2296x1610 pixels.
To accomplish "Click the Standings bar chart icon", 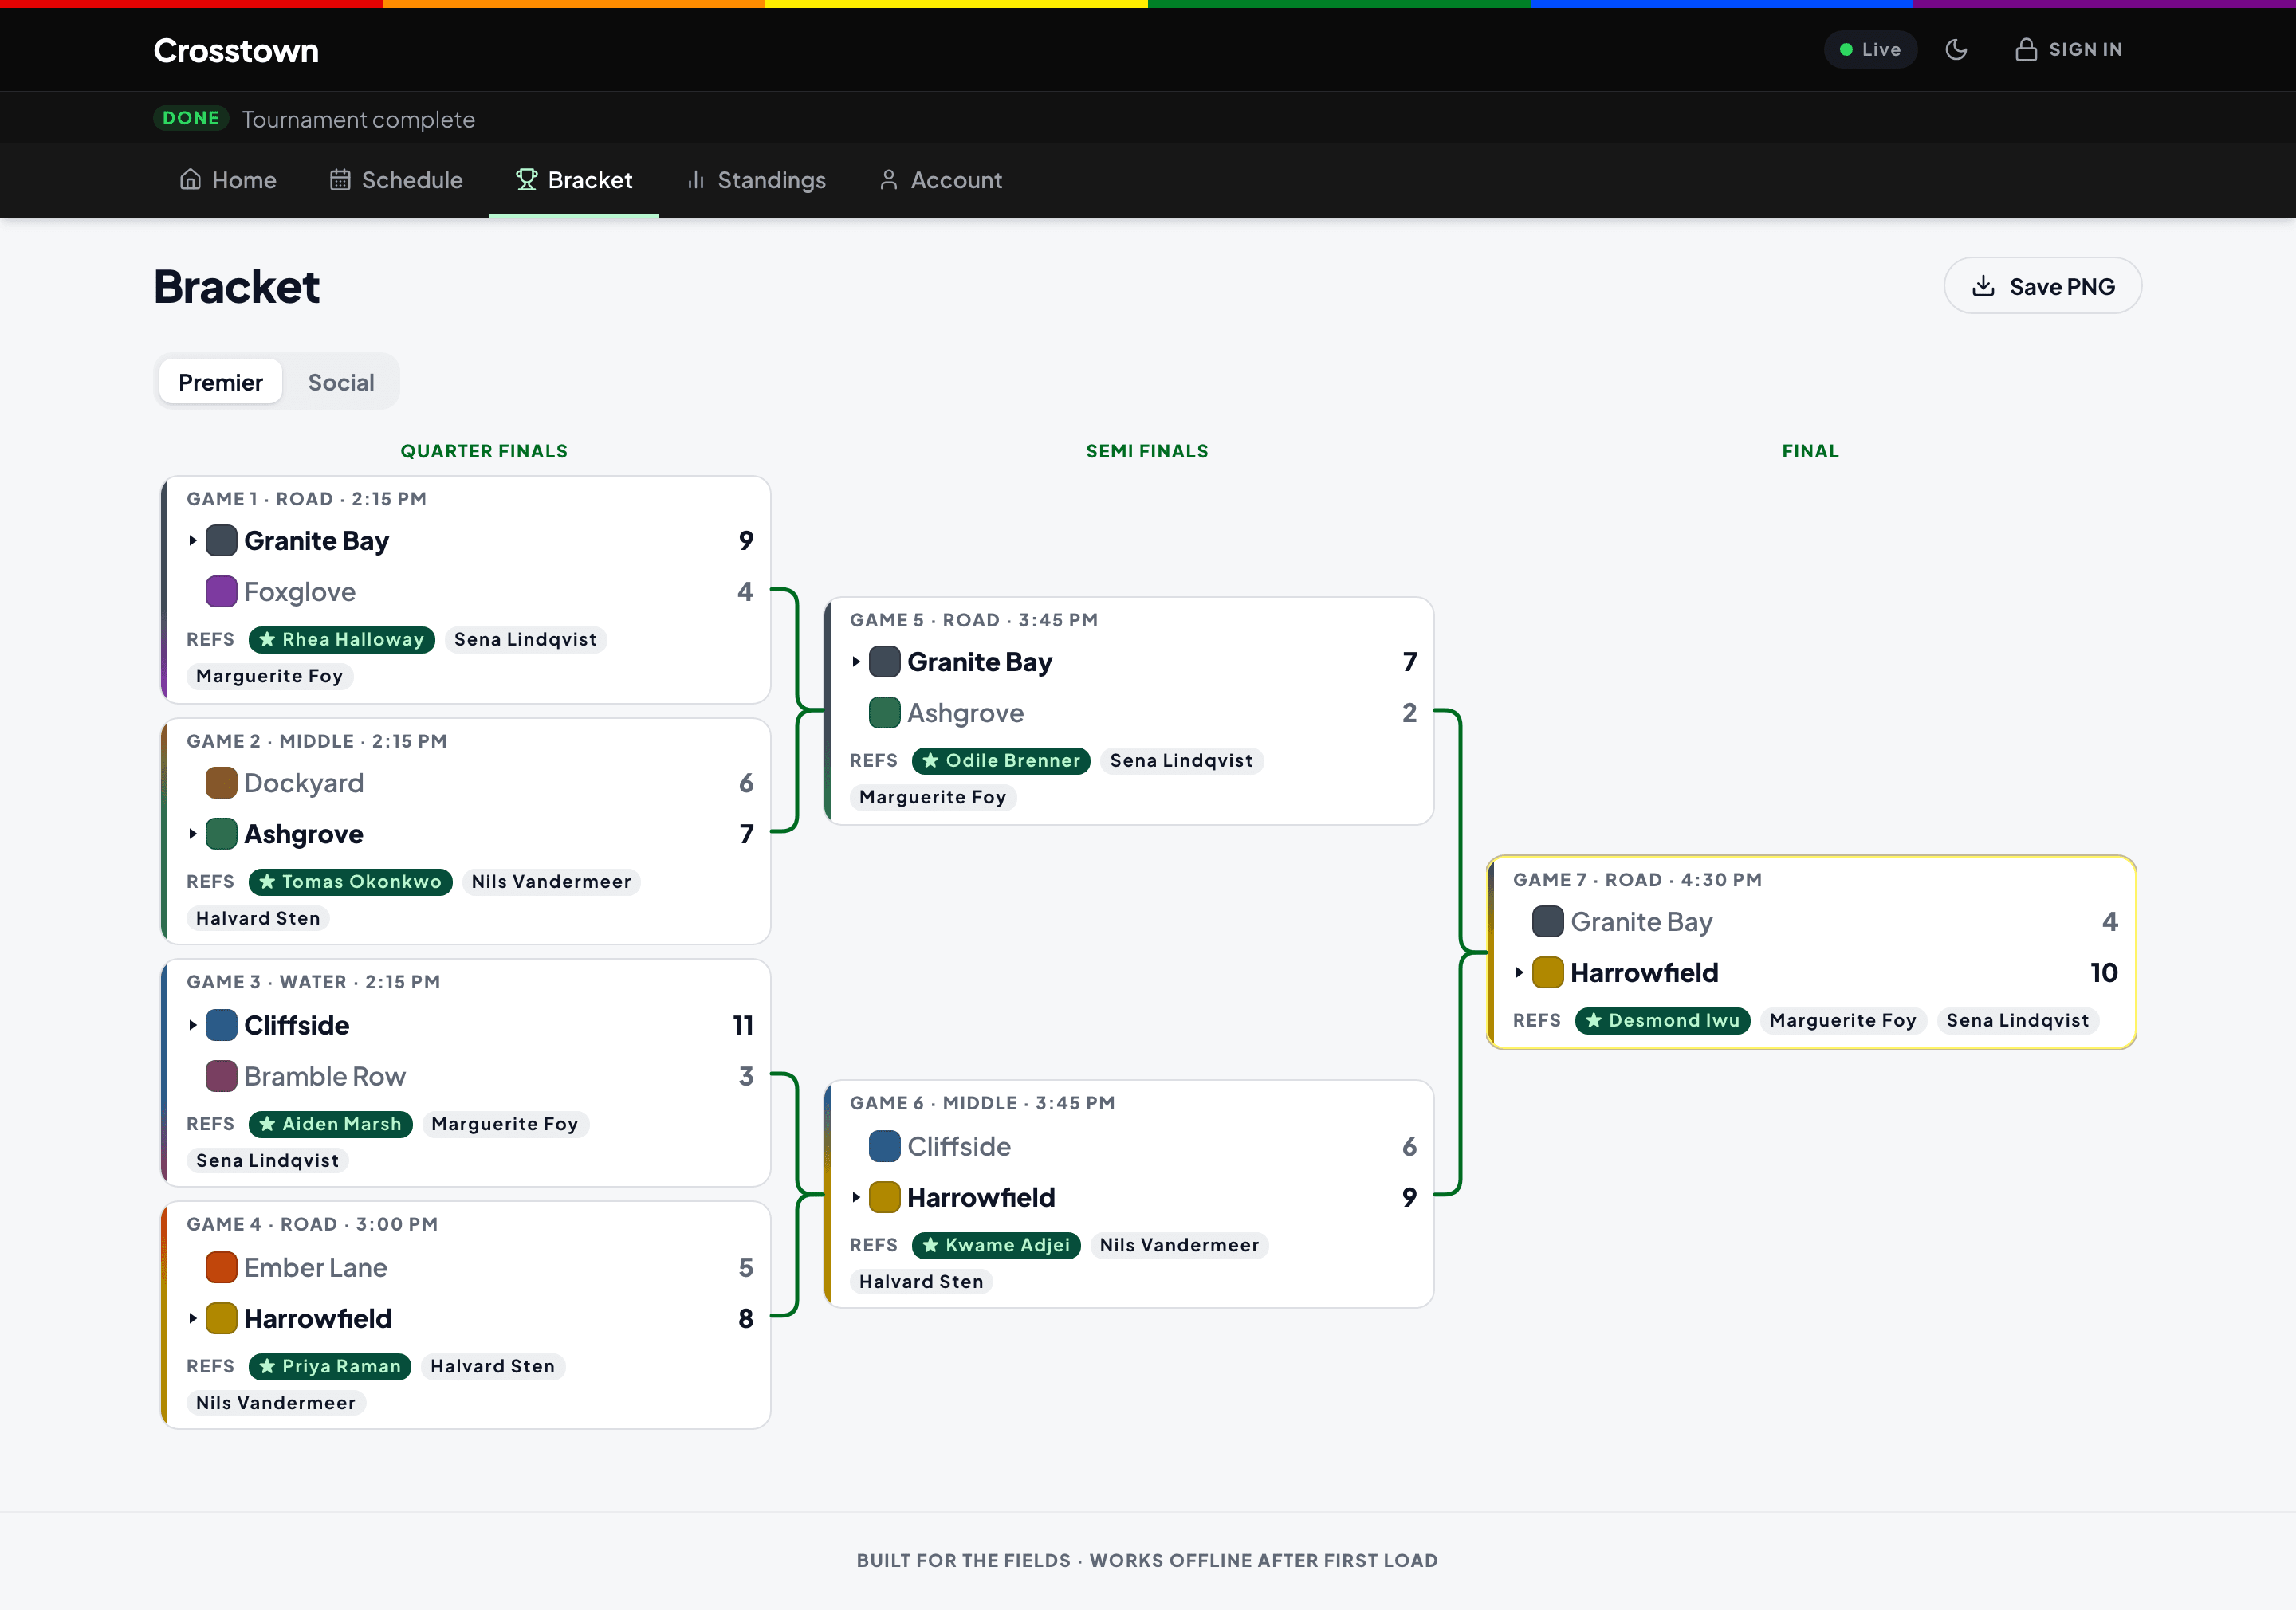I will [696, 179].
